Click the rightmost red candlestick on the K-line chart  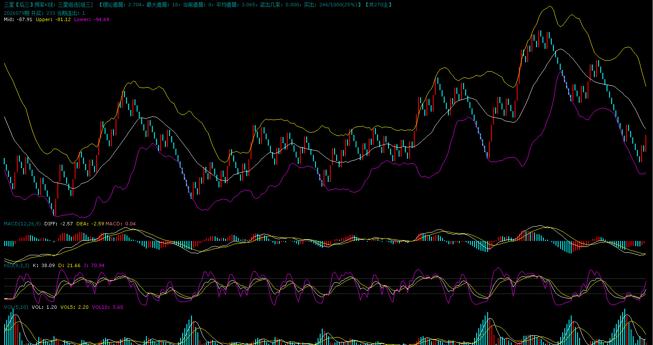click(x=645, y=143)
